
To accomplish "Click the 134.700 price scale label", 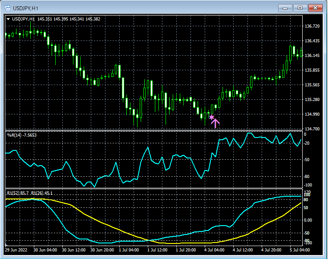I will 312,129.
